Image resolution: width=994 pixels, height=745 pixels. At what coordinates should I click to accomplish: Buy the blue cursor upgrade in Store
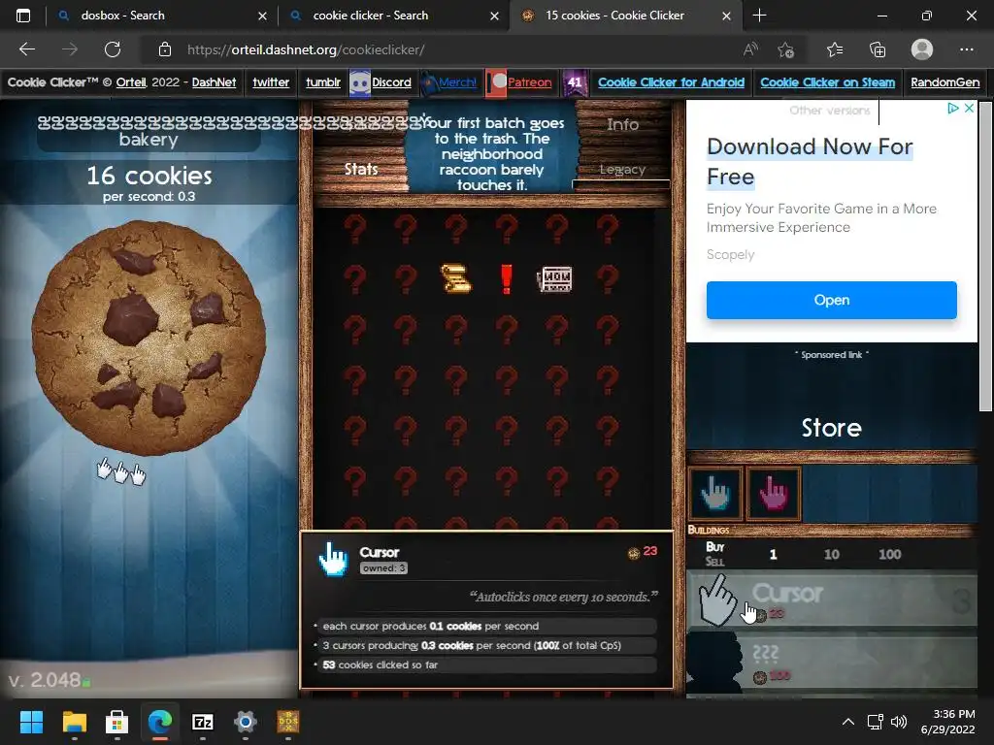pos(715,494)
